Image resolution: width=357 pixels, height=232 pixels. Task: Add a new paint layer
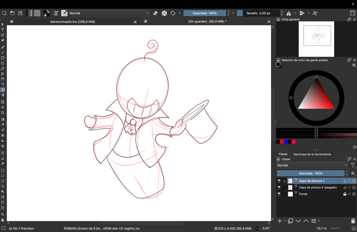(280, 221)
